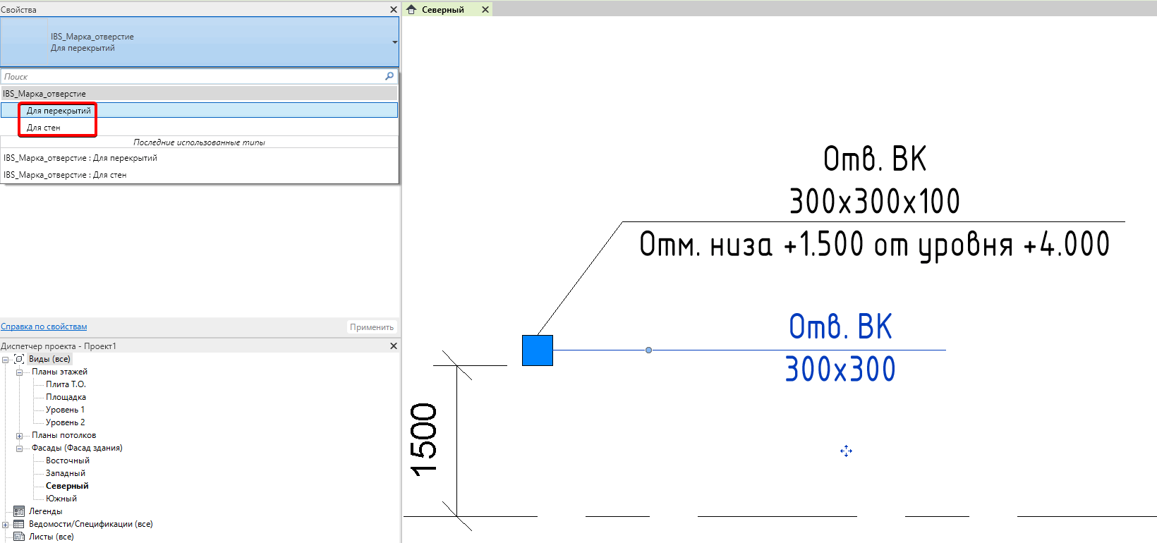This screenshot has width=1157, height=543.
Task: Click the IBS_Марка_отверстие family group header
Action: coord(199,94)
